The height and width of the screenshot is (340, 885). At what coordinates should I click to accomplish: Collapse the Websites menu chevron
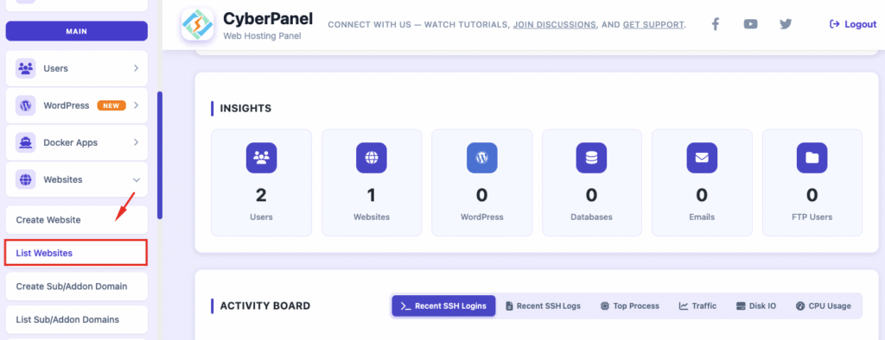136,179
